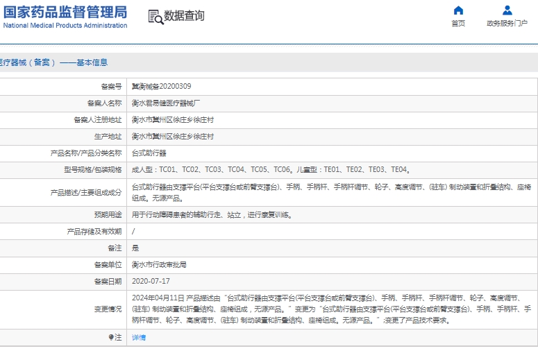The height and width of the screenshot is (351, 538).
Task: Click the info icon beside 注
Action: tap(111, 338)
